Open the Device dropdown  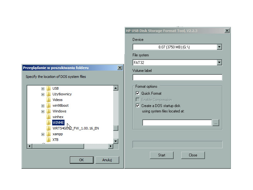219,47
